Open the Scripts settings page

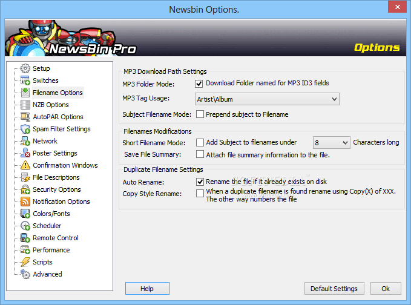tap(42, 262)
